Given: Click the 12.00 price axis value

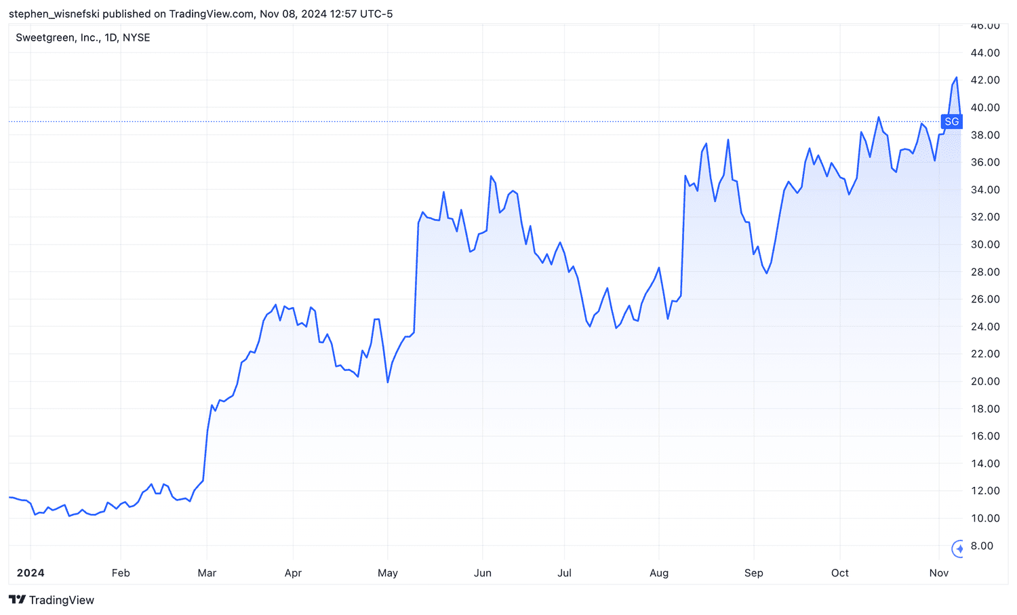Looking at the screenshot, I should (985, 491).
